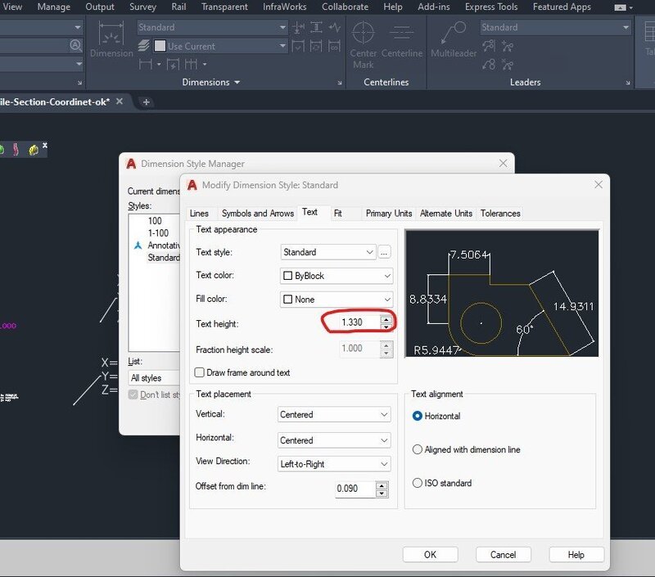Switch to Symbols and Arrows tab
Image resolution: width=655 pixels, height=577 pixels.
click(x=257, y=214)
